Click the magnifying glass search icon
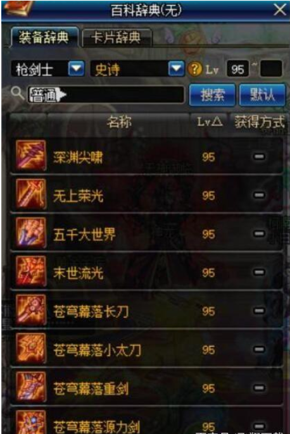 17,93
